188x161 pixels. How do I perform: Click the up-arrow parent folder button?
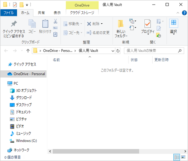tap(28, 51)
